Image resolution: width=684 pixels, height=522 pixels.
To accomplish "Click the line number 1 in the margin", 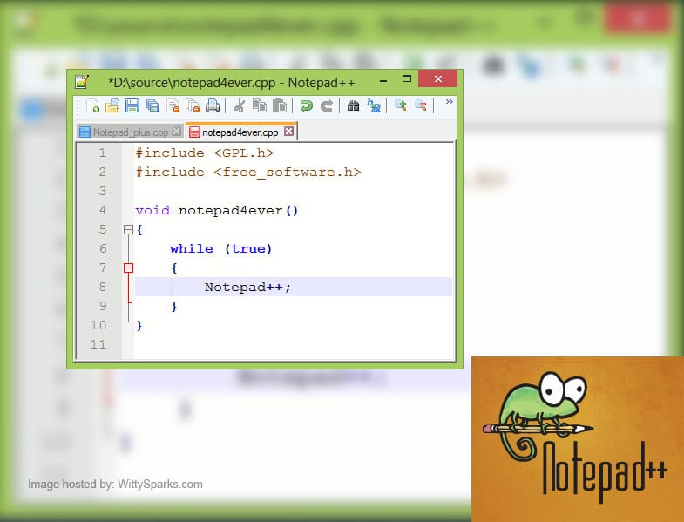I will (103, 153).
